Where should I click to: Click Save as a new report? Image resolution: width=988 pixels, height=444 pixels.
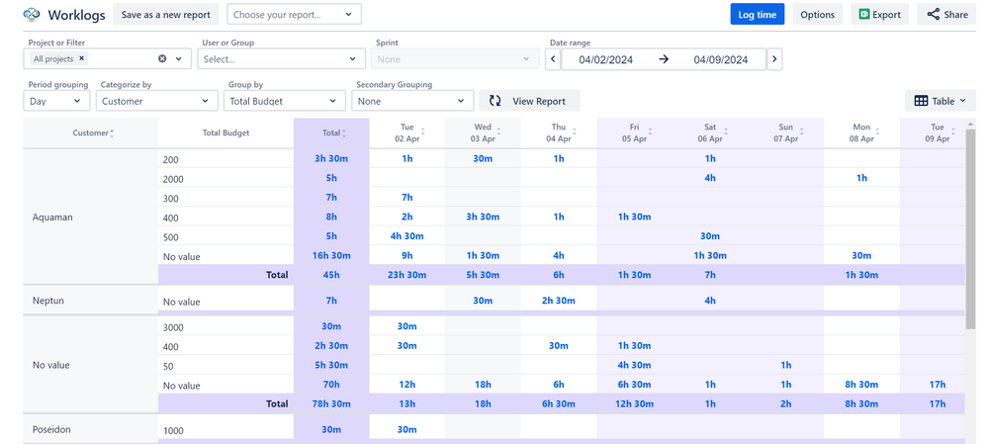166,15
